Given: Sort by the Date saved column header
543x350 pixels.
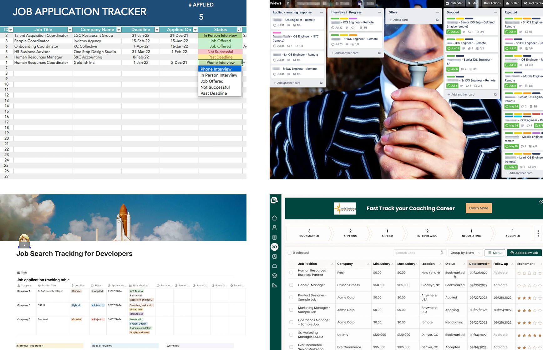Looking at the screenshot, I should (479, 264).
